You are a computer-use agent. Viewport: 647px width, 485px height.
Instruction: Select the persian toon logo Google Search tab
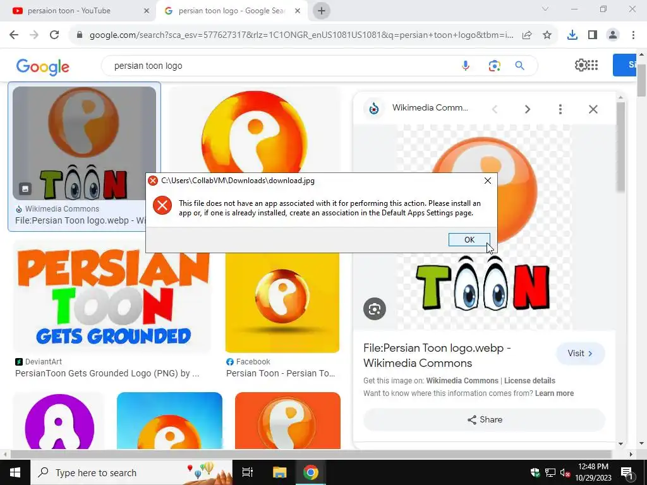coord(231,11)
